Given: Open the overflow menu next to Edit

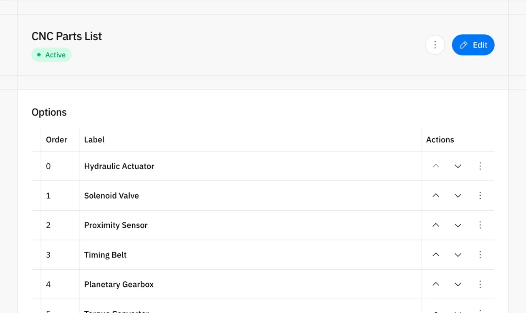Looking at the screenshot, I should point(435,45).
